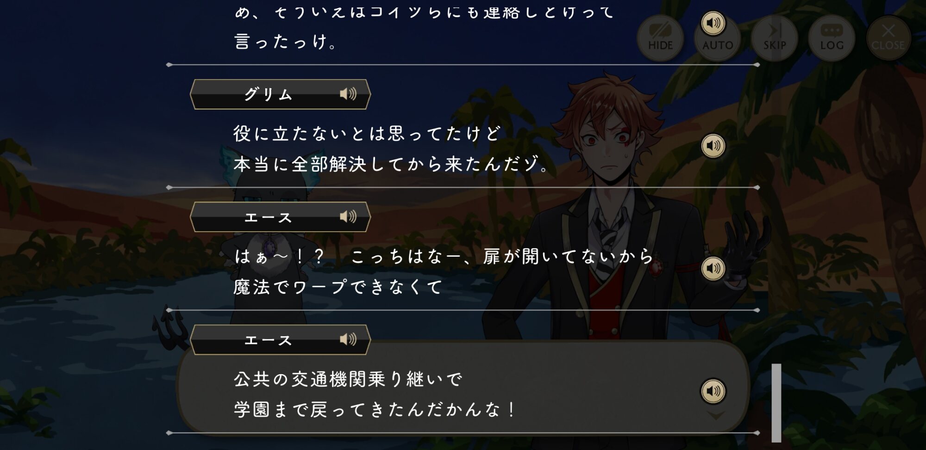Play voice for はぁ〜!? dialogue line
Image resolution: width=926 pixels, height=450 pixels.
pos(713,268)
